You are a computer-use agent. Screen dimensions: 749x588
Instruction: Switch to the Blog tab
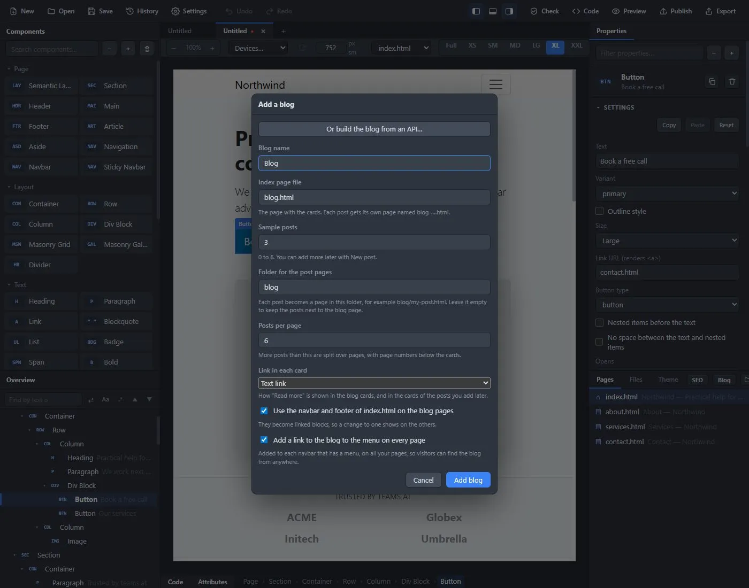724,380
